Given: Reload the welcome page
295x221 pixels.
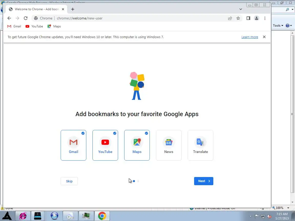Looking at the screenshot, I should (x=26, y=18).
